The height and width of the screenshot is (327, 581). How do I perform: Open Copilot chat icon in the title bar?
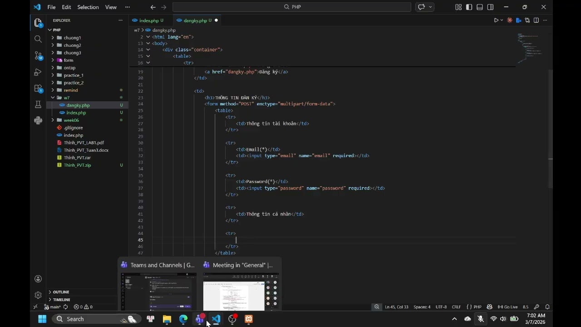tap(421, 7)
